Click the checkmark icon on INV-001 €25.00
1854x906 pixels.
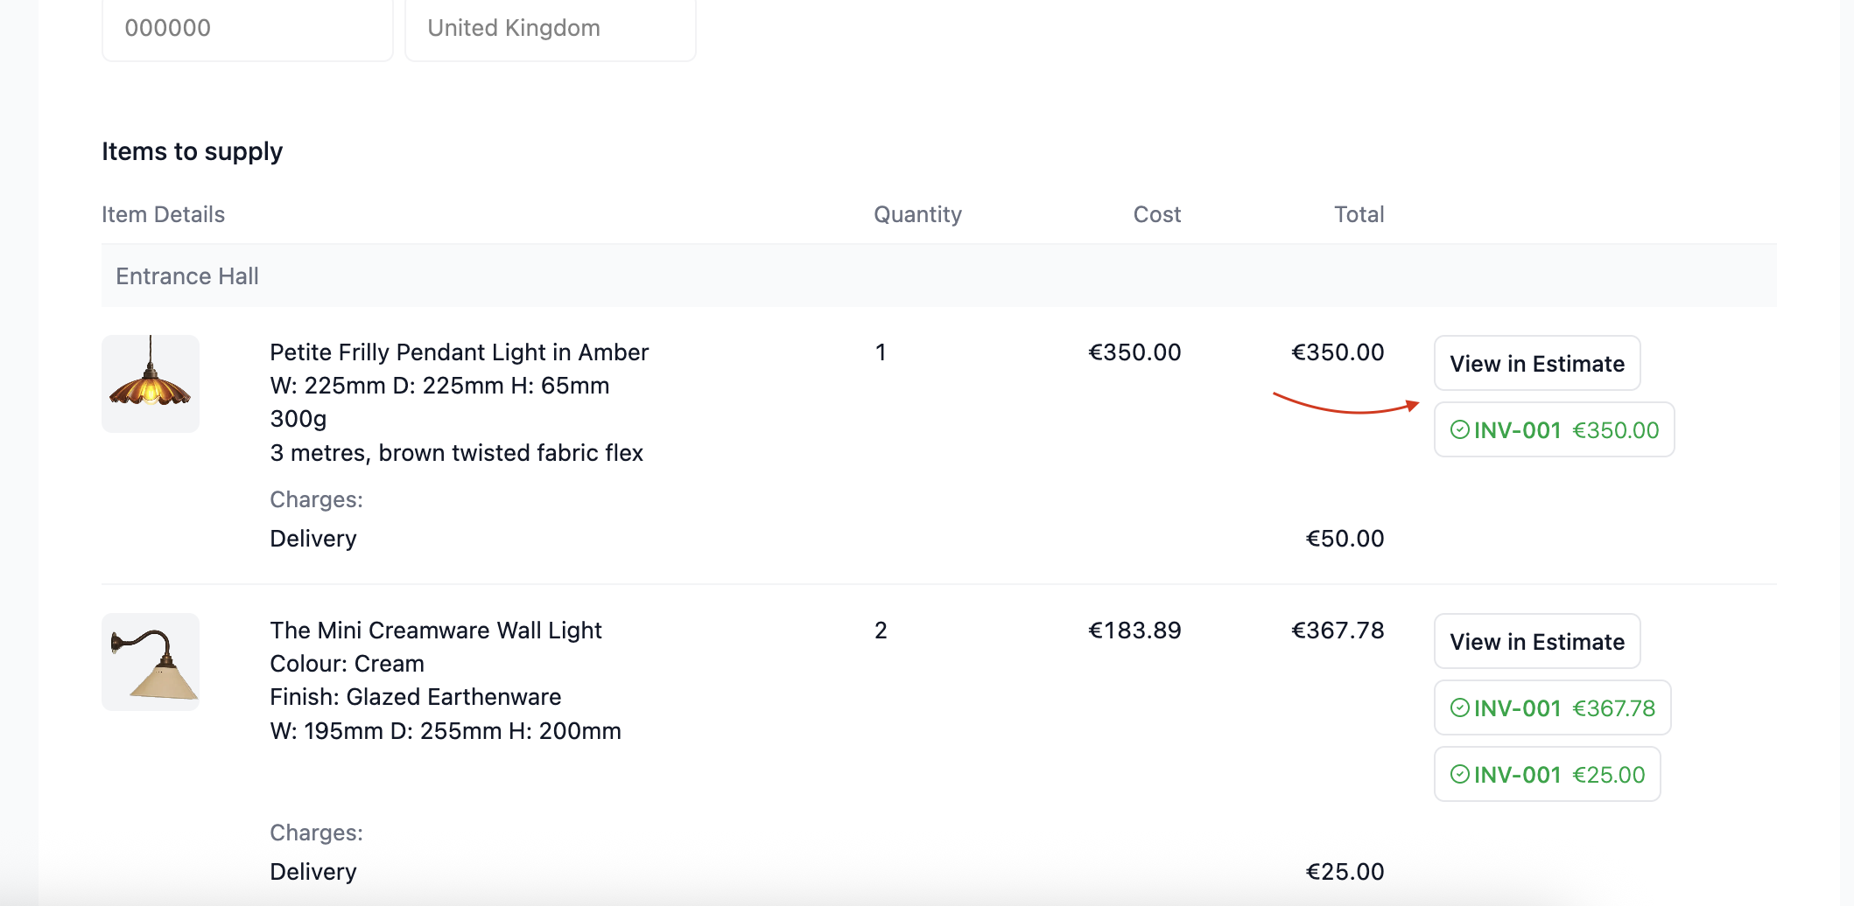(1459, 774)
